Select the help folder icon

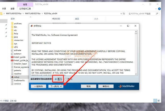(12, 34)
